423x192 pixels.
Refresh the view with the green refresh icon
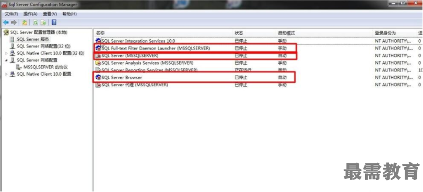36,22
